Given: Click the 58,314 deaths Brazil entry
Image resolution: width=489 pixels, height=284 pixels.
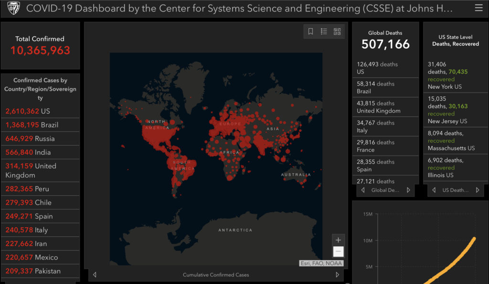Looking at the screenshot, I should (x=385, y=88).
